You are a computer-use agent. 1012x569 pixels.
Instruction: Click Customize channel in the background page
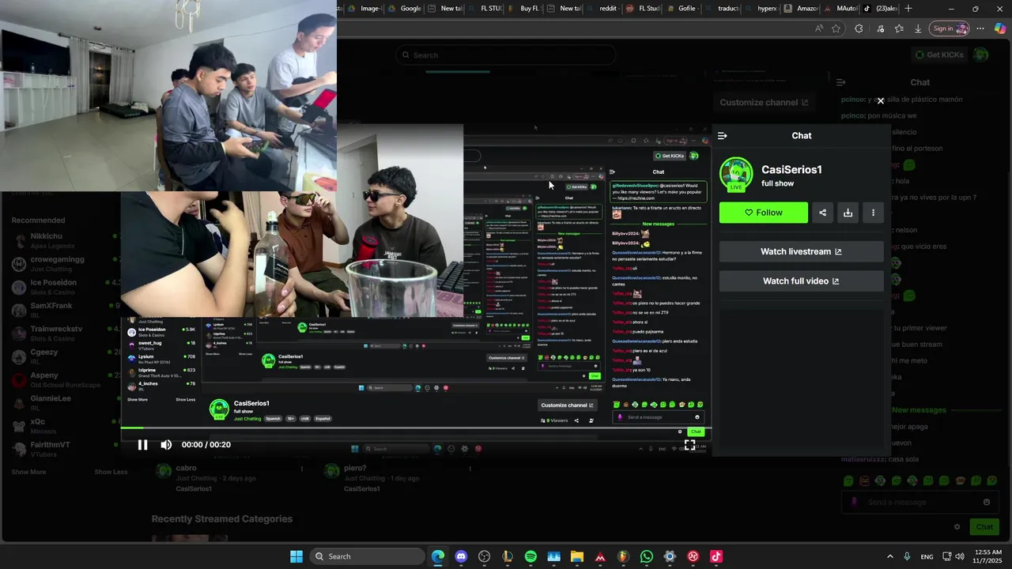tap(764, 103)
